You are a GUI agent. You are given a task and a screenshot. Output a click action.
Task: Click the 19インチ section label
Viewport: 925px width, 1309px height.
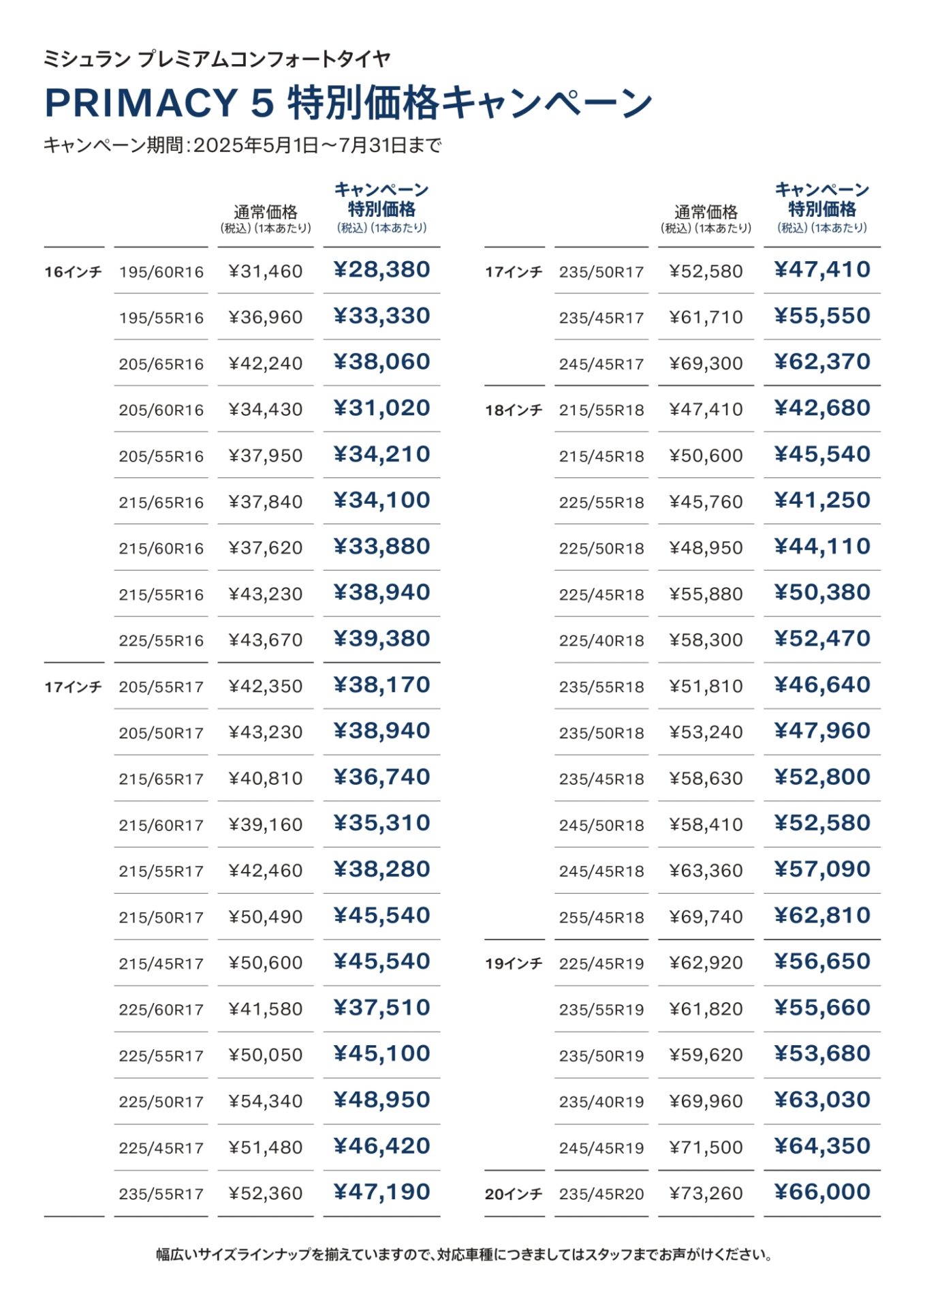coord(514,963)
